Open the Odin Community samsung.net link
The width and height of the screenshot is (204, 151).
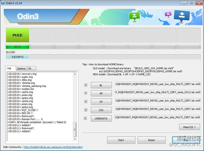point(53,147)
